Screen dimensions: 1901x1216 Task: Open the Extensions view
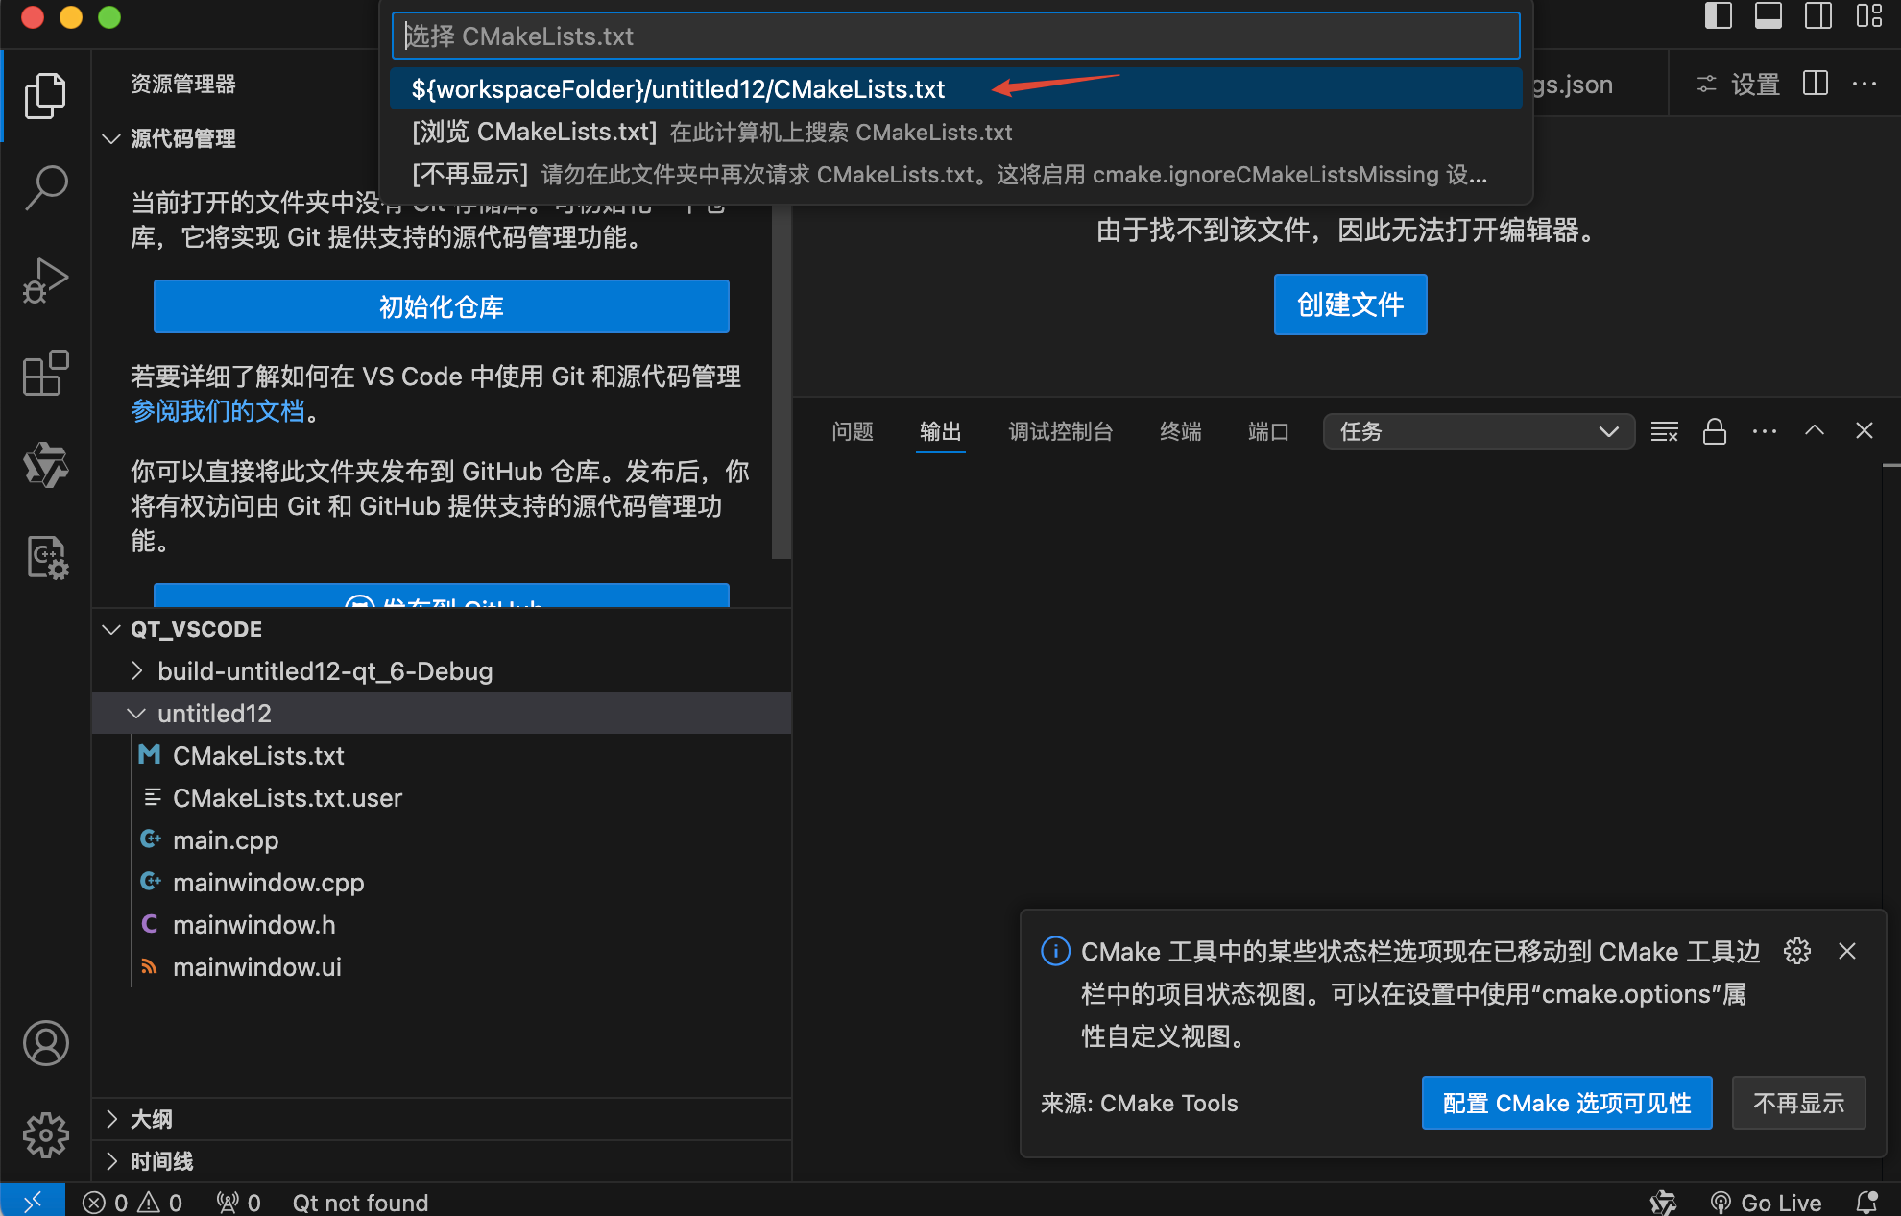(45, 374)
